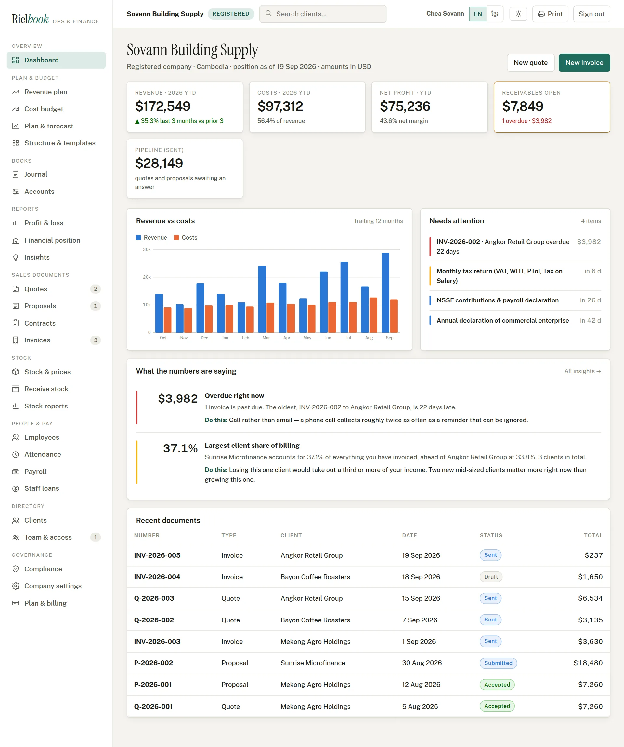Click the Net profit YTD card
Screen dimensions: 624x747
click(x=430, y=107)
